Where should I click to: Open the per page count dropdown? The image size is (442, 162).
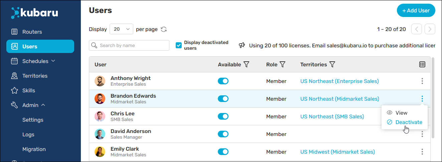coord(121,29)
